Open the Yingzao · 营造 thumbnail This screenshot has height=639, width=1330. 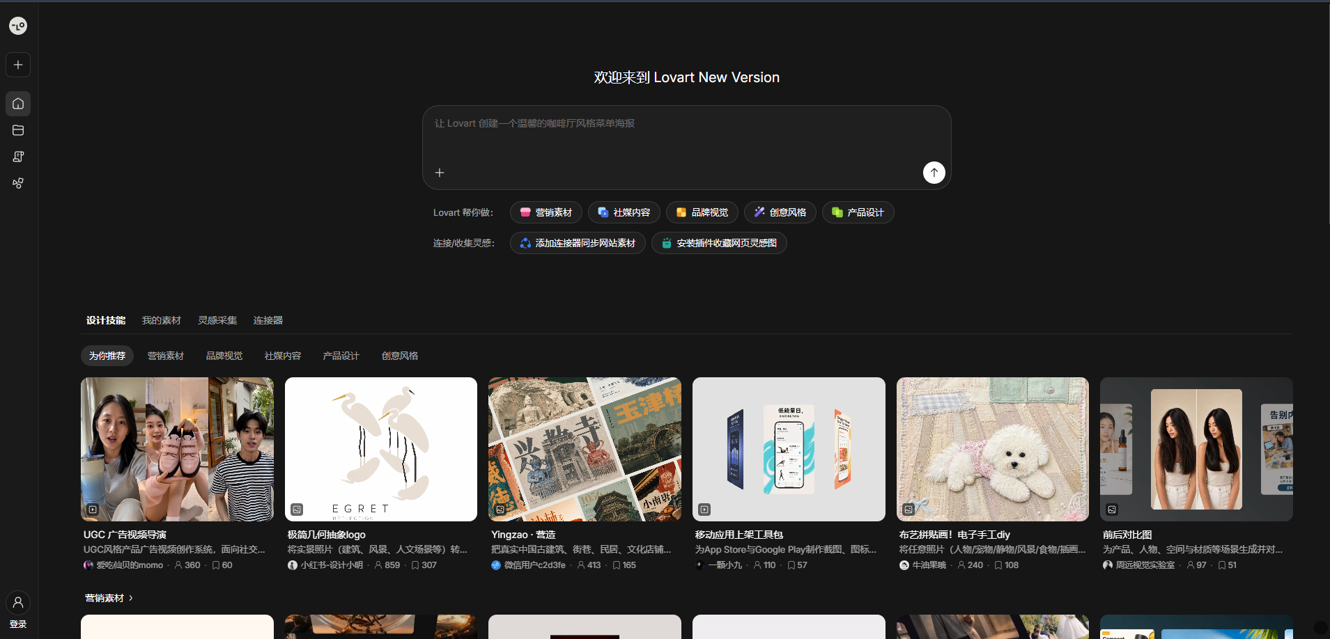tap(585, 449)
